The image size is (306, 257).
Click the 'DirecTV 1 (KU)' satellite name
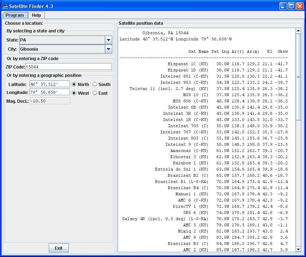(x=191, y=207)
